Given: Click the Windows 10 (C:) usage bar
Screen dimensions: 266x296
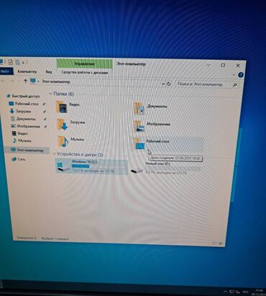Looking at the screenshot, I should (99, 166).
